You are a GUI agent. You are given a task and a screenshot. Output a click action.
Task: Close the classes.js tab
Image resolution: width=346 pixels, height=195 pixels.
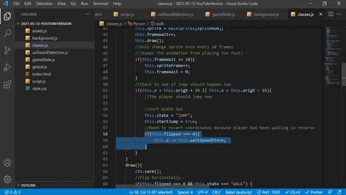click(x=321, y=14)
